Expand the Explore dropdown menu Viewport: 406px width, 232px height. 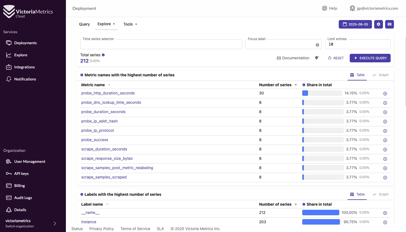coord(106,24)
